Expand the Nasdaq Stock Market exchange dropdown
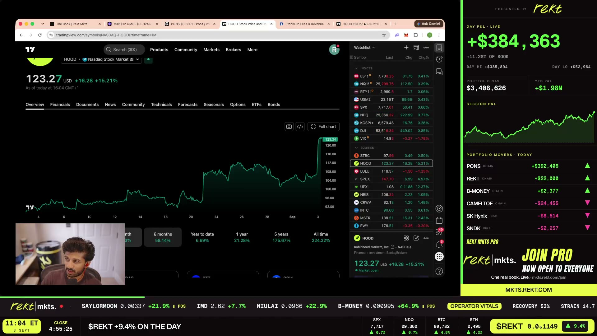The width and height of the screenshot is (597, 336). coord(111,59)
